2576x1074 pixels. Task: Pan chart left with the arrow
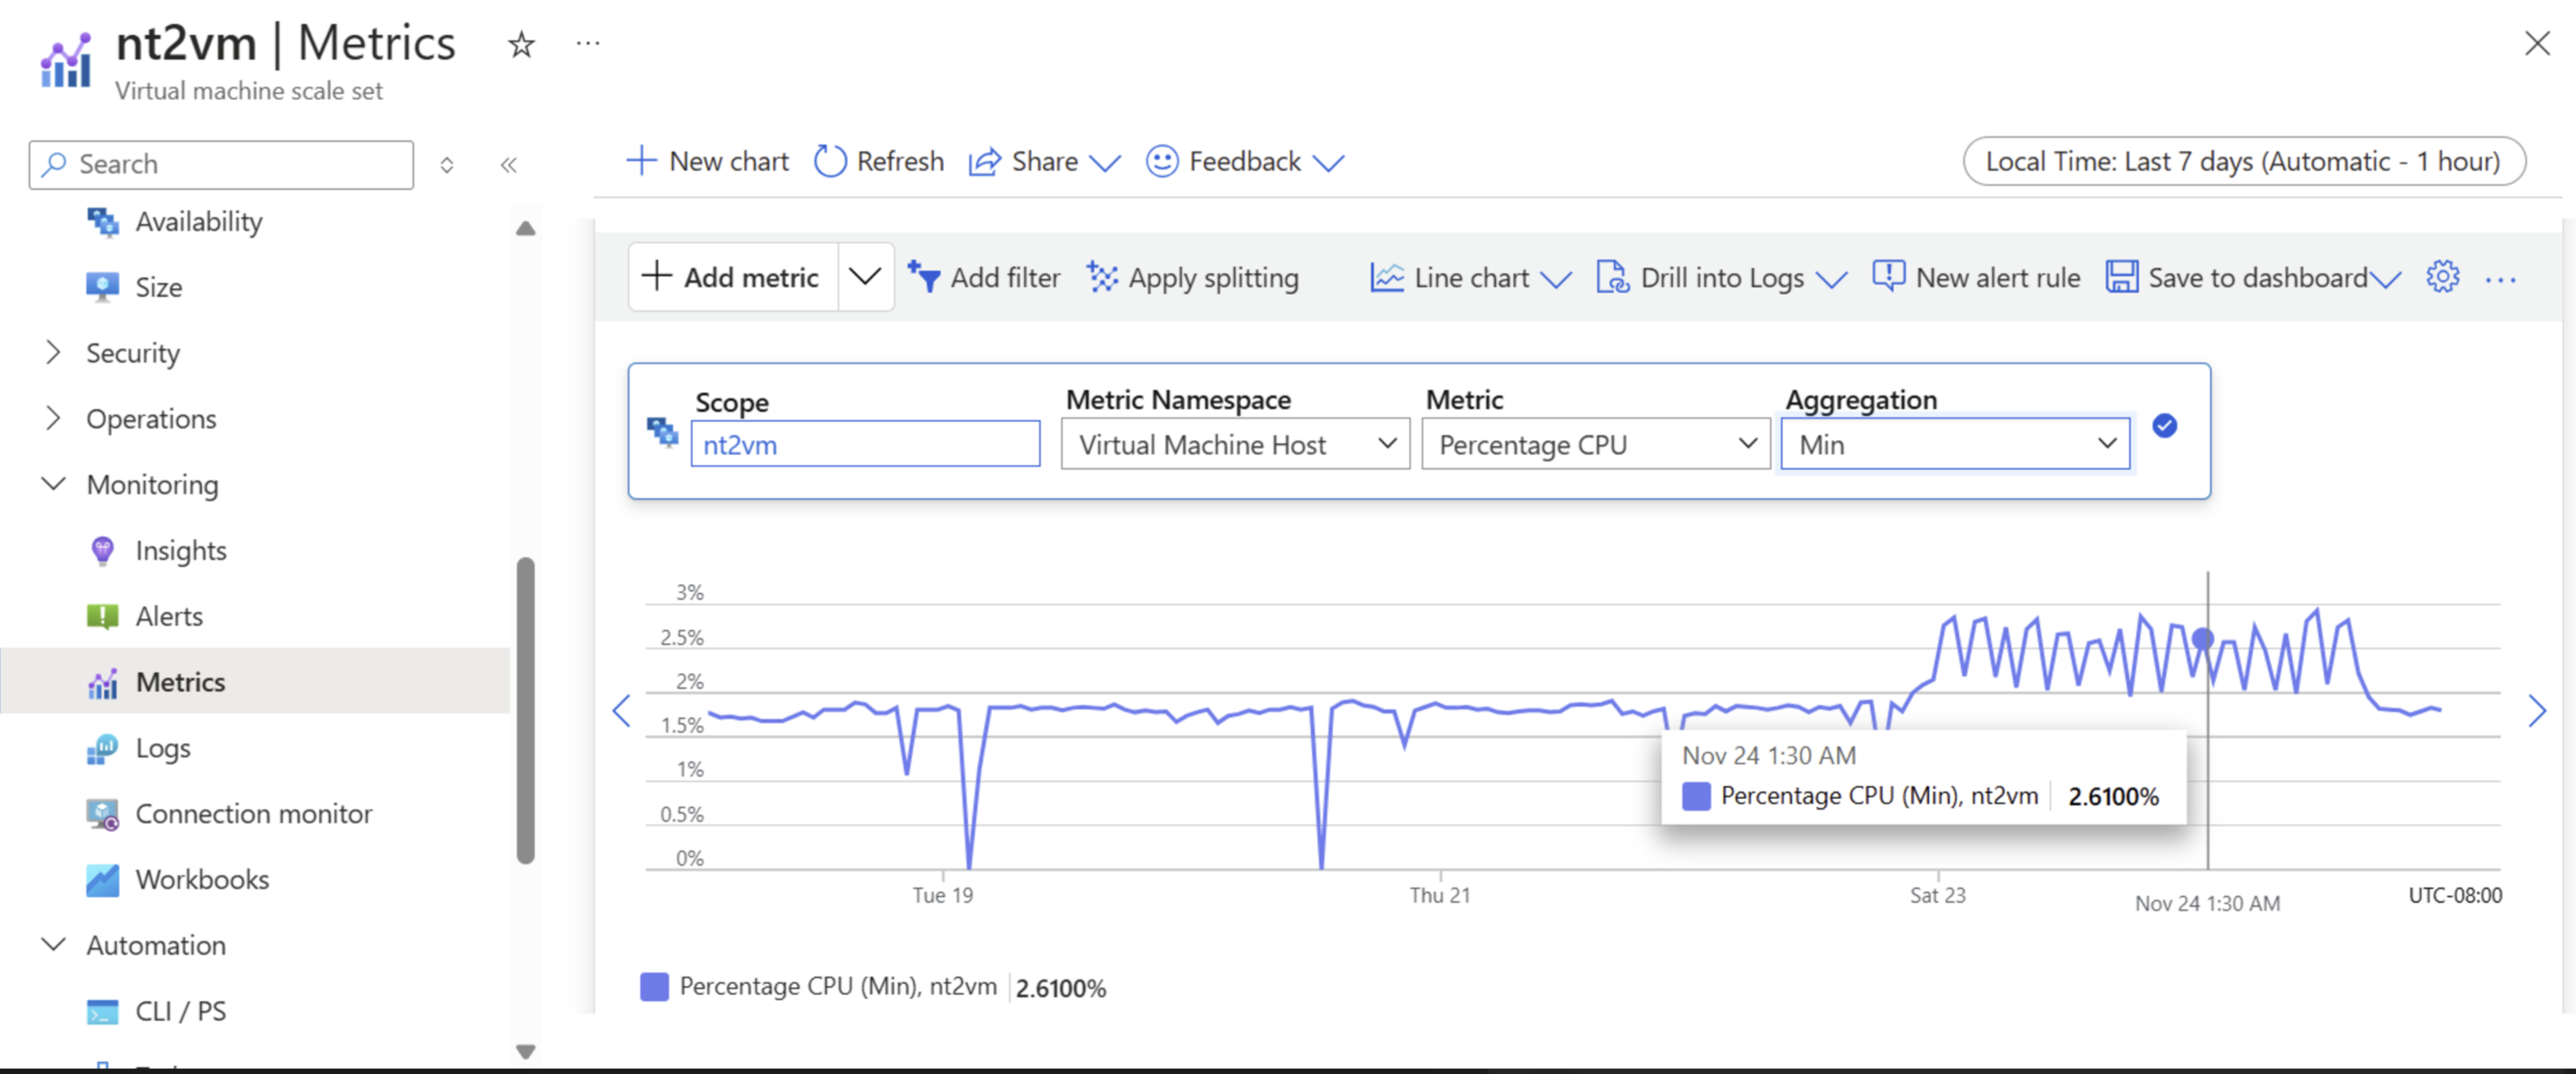pos(621,711)
